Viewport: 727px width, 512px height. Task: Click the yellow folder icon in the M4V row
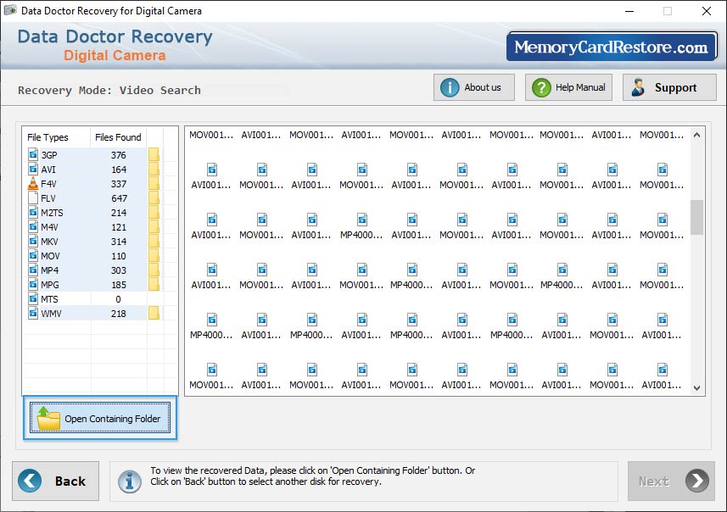tap(154, 226)
